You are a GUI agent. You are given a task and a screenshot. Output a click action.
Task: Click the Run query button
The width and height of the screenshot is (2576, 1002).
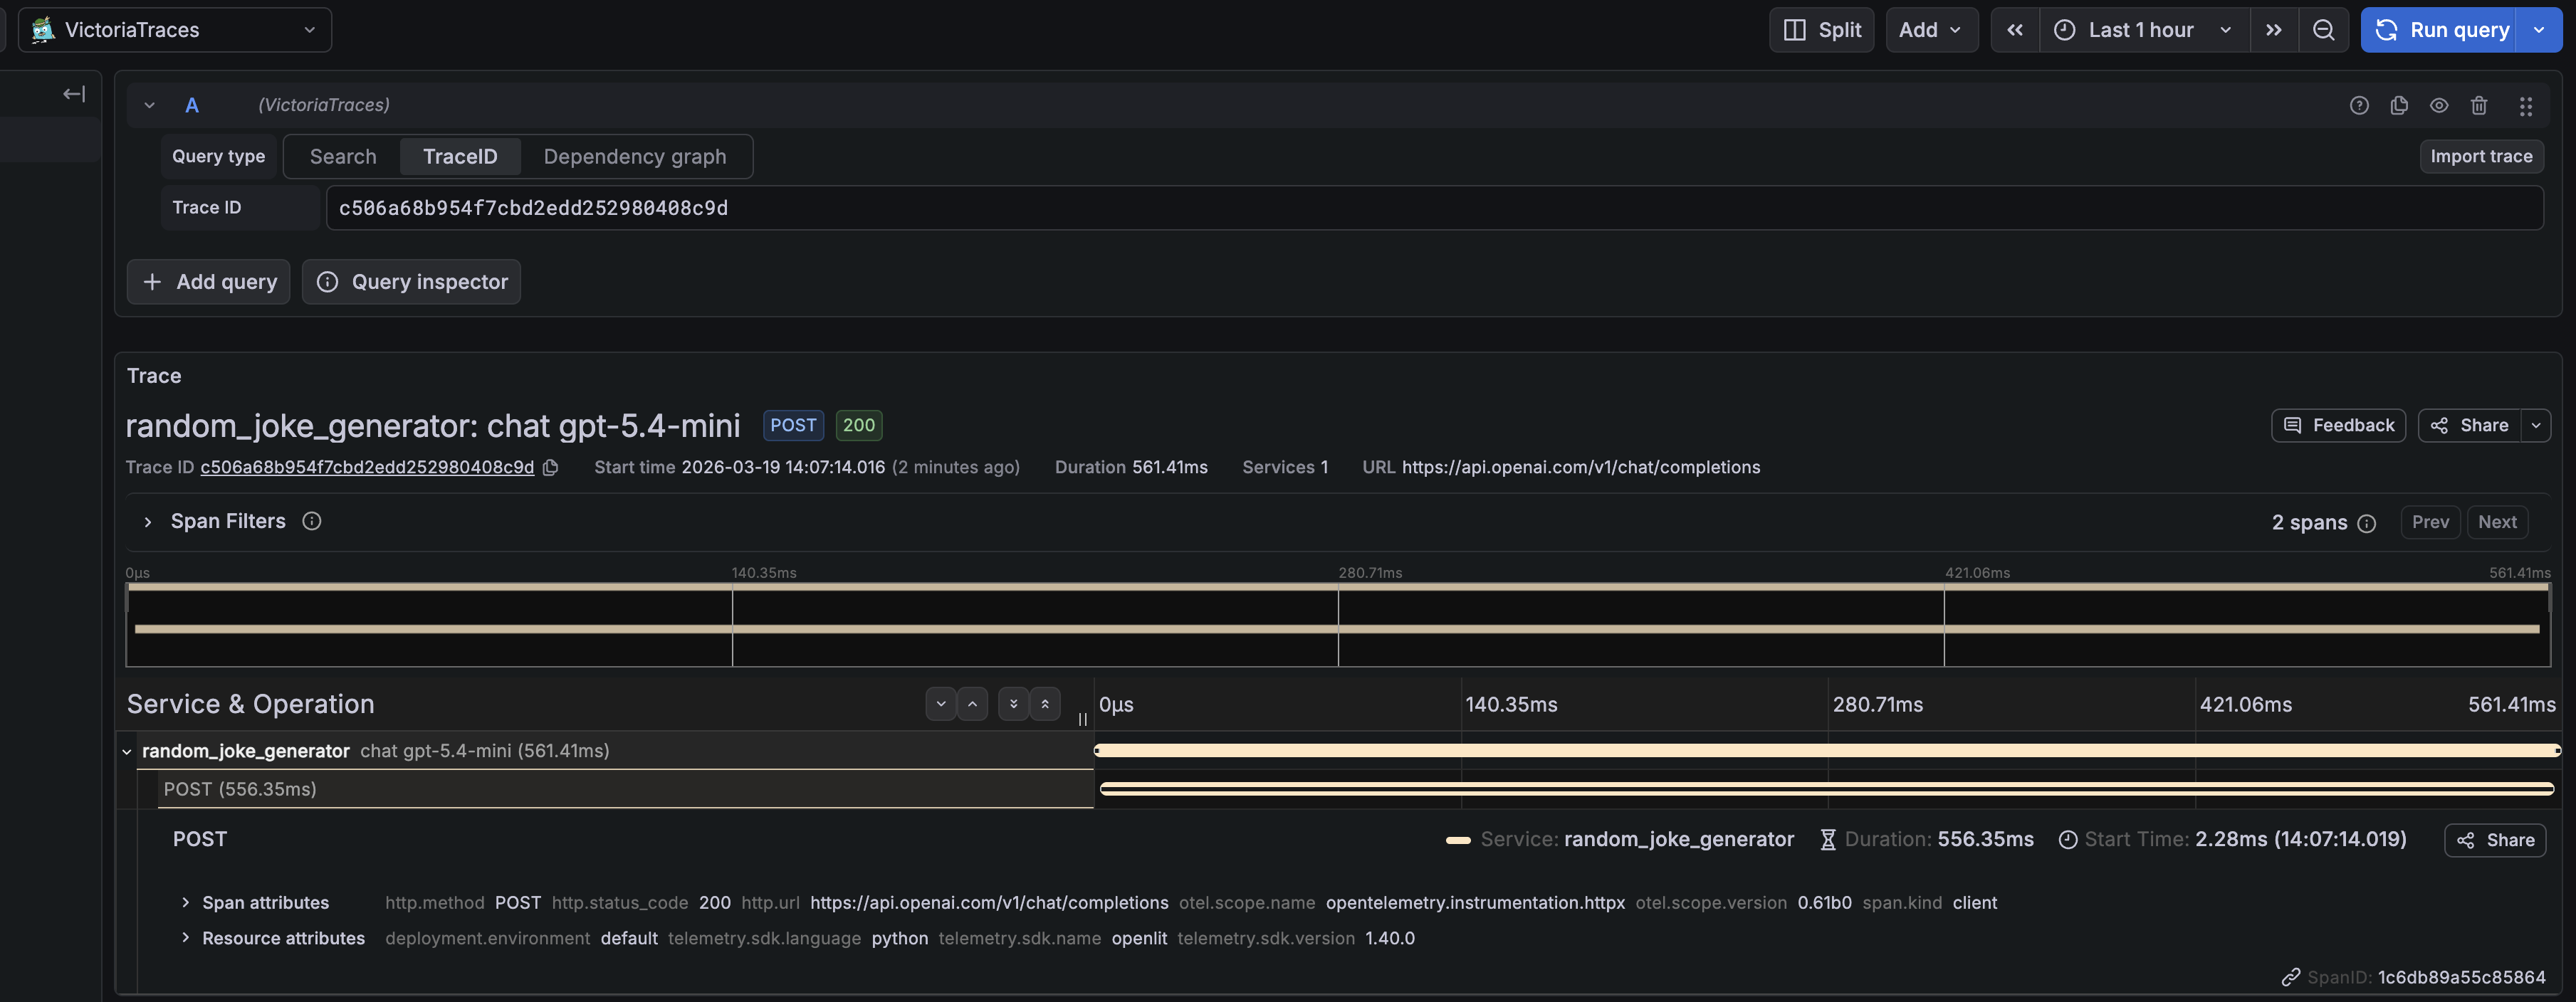click(2440, 30)
